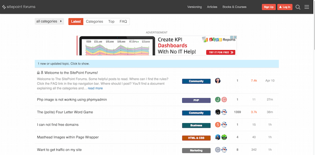Open blue avatar on Masthead Images row
Screen dimensions: 315x155
218,137
